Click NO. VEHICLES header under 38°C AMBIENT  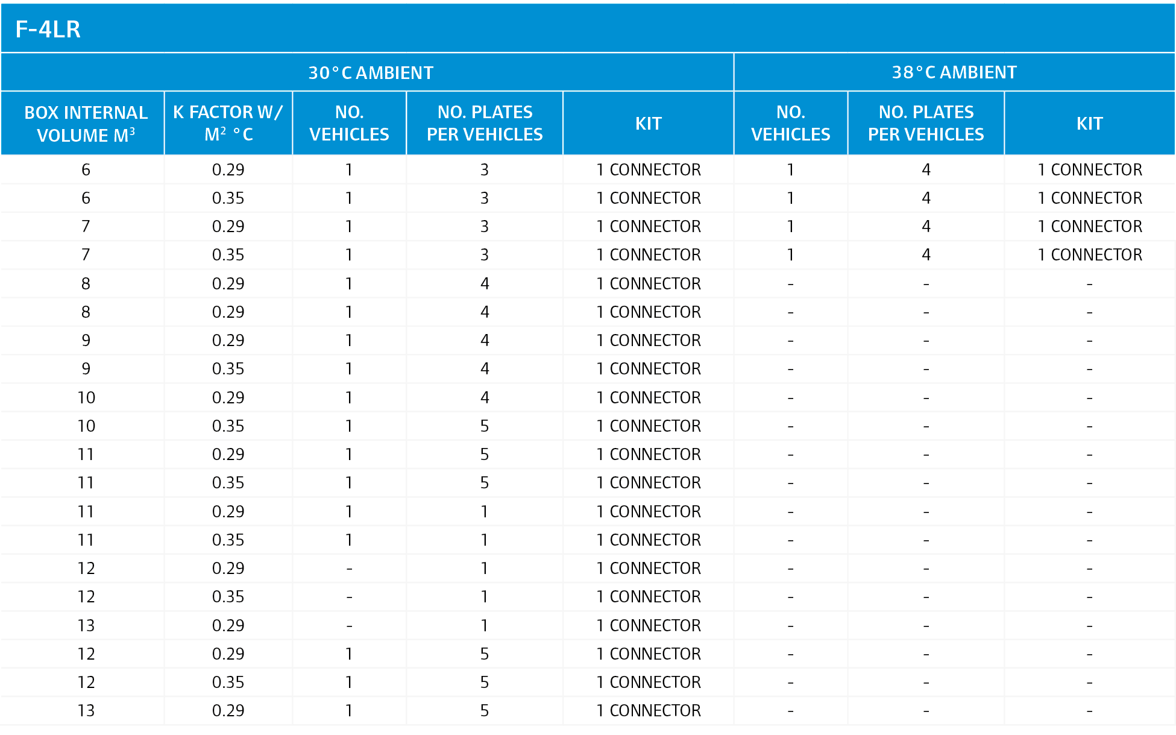[x=790, y=123]
